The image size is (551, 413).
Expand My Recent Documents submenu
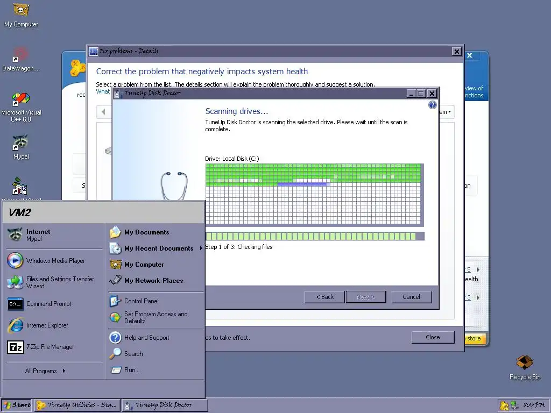pyautogui.click(x=156, y=248)
